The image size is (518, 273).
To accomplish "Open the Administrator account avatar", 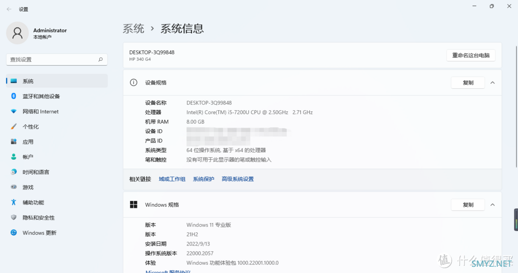I will coord(17,33).
